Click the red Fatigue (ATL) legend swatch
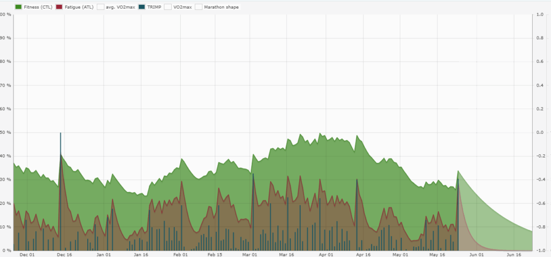Image resolution: width=551 pixels, height=257 pixels. pos(59,7)
